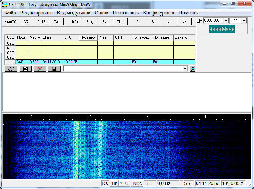Click the 13:30:05 z clock in status bar
Screen dimensions: 254x189
click(x=233, y=183)
